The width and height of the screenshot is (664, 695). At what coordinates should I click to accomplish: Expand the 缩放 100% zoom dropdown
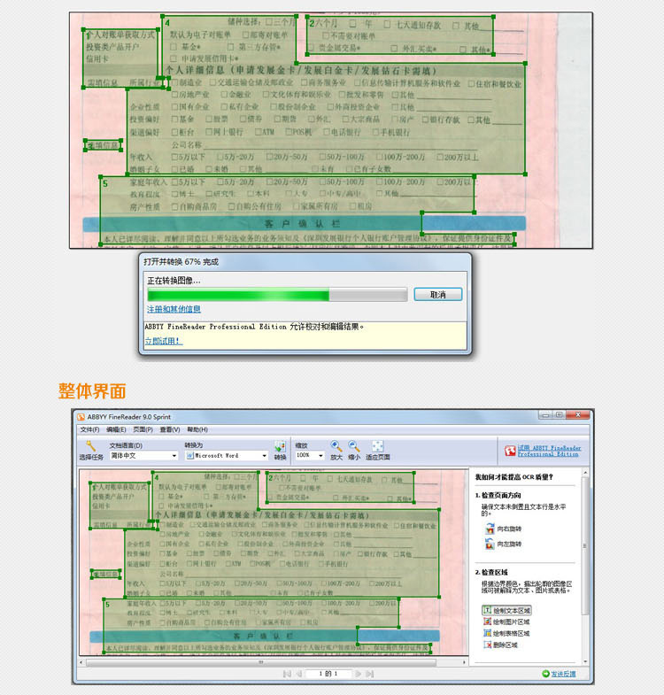click(x=309, y=456)
